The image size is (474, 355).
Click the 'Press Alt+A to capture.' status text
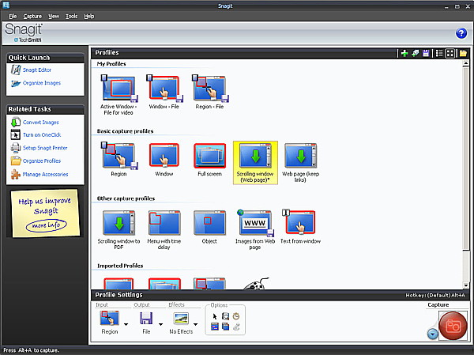click(x=31, y=350)
